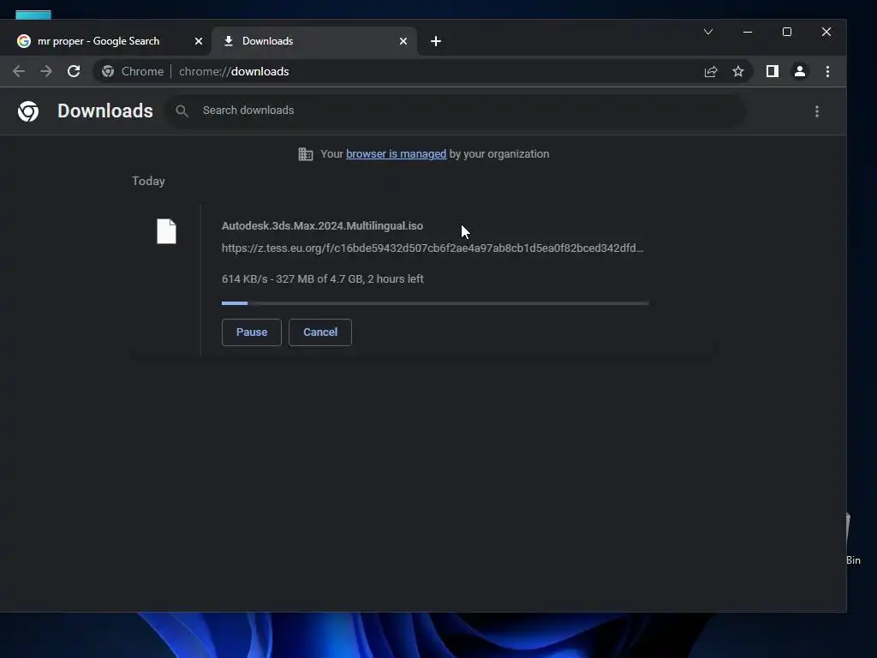Close the Downloads tab

403,41
